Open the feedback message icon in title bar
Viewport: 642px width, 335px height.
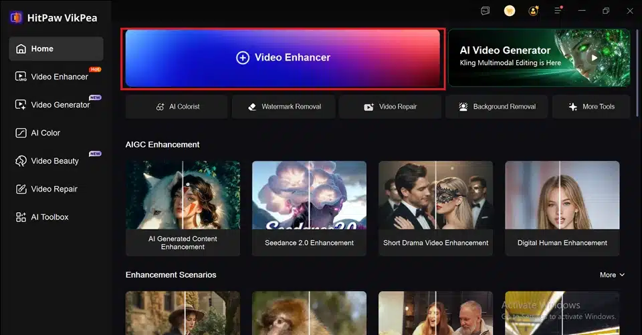tap(486, 11)
